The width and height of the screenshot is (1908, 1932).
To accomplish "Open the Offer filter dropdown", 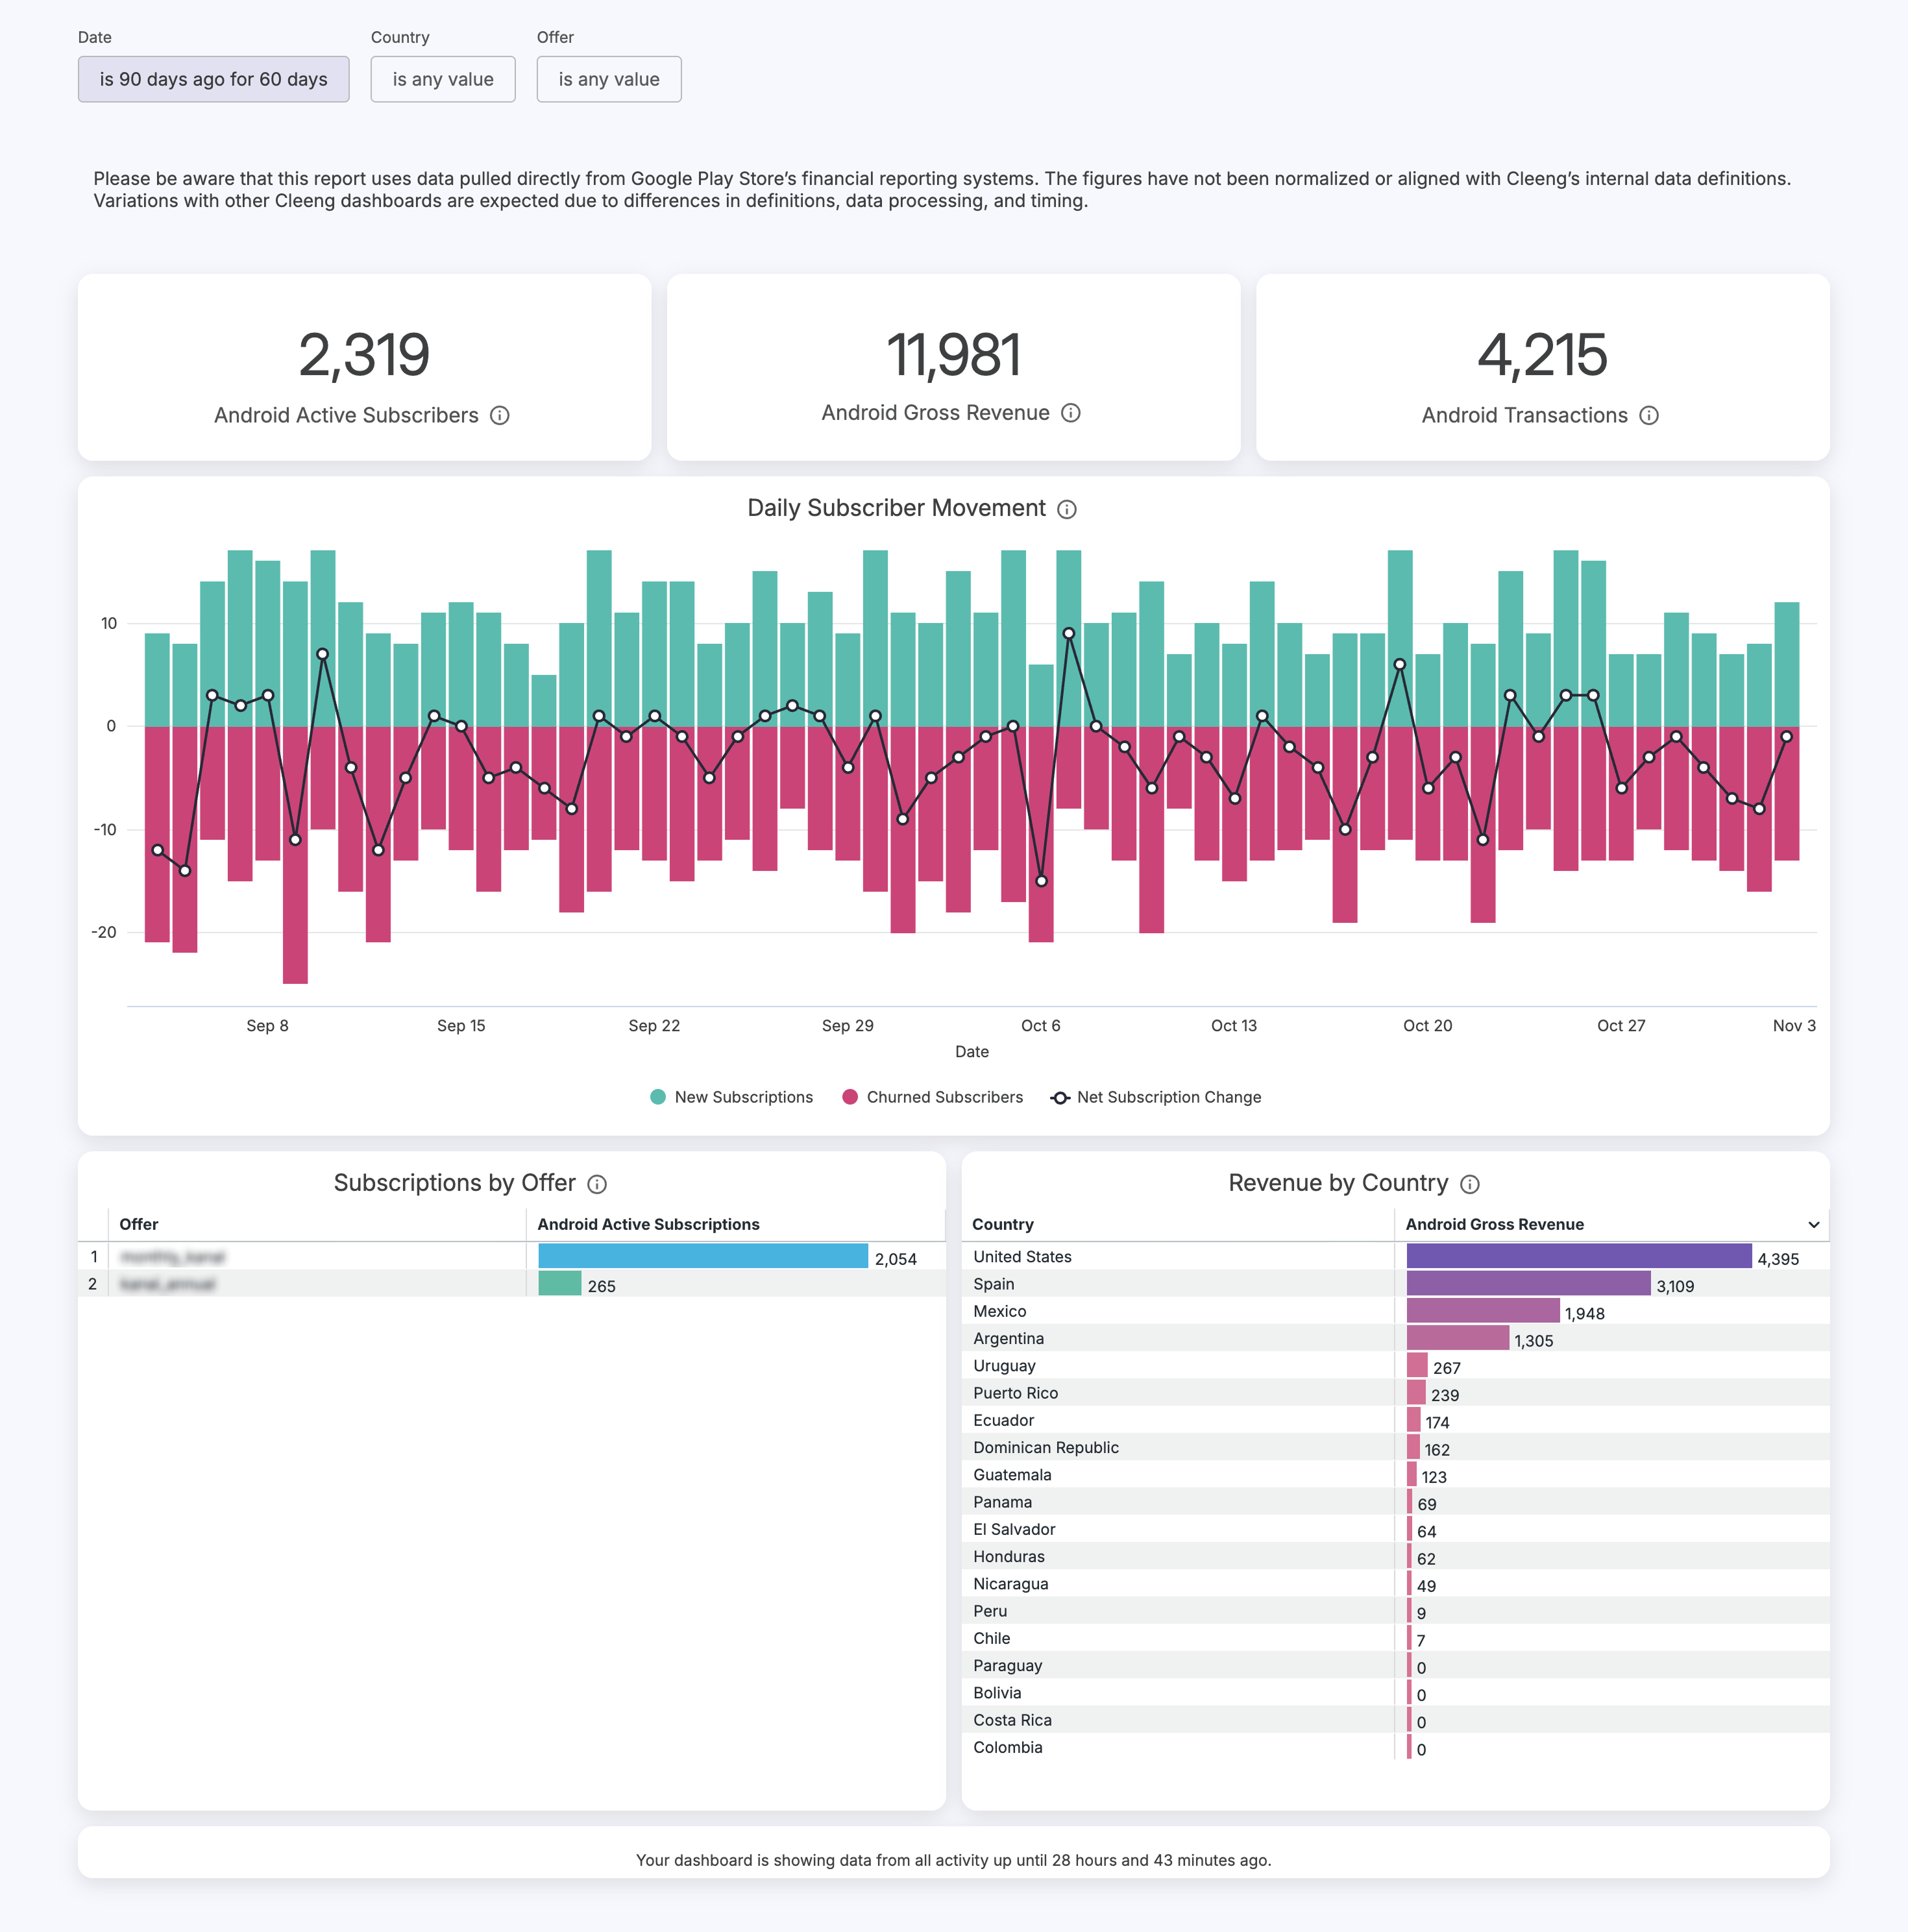I will click(609, 79).
